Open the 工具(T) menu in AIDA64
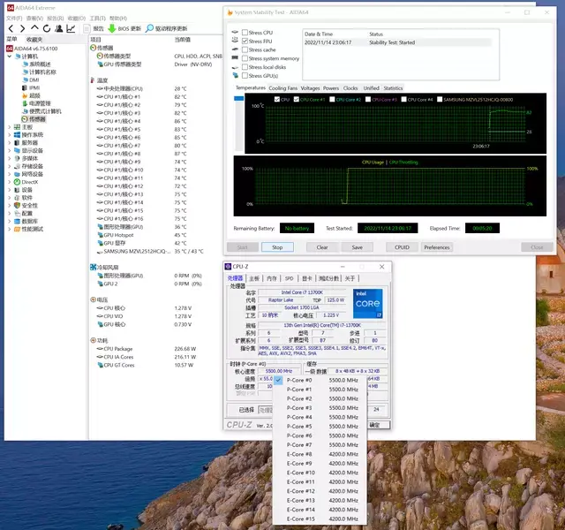 98,18
